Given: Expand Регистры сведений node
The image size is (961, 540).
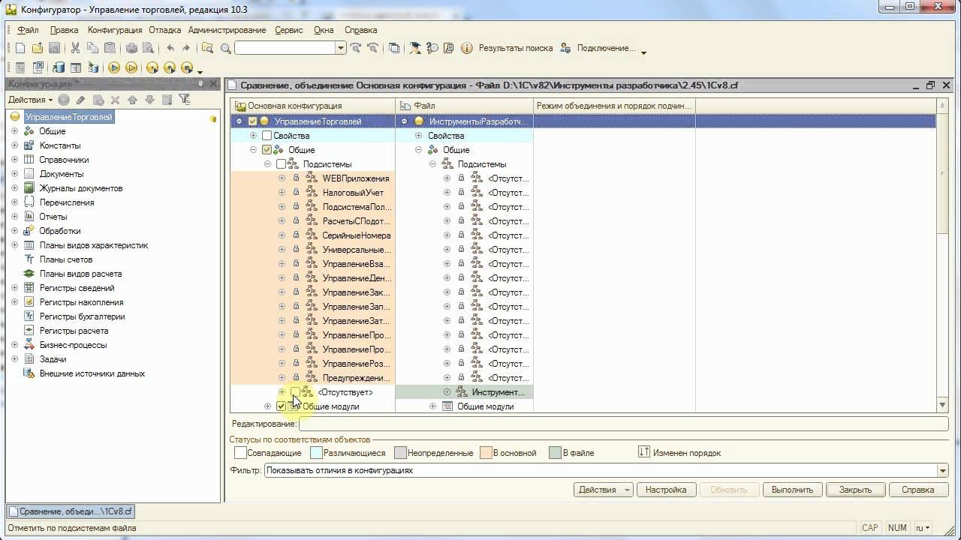Looking at the screenshot, I should pos(14,288).
